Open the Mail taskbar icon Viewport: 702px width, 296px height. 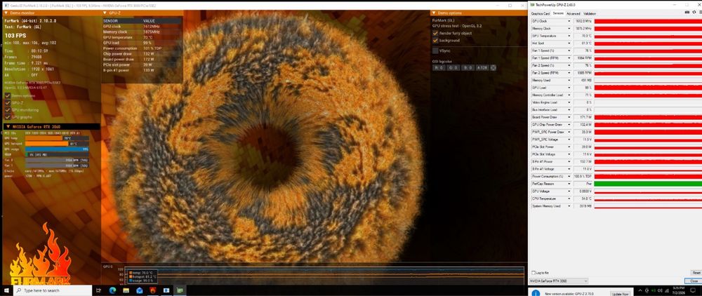click(139, 290)
